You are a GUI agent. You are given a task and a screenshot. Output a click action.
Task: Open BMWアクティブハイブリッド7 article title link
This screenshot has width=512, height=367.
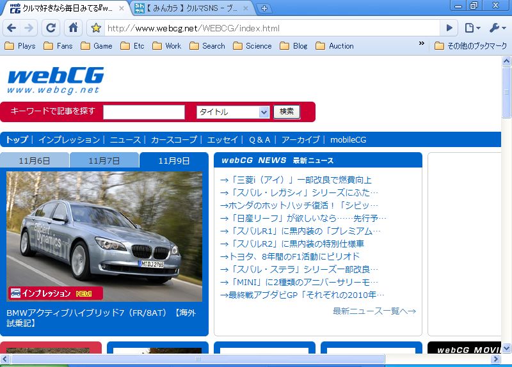tap(101, 317)
